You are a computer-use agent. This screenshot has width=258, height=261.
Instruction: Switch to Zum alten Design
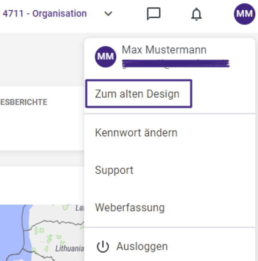click(139, 94)
